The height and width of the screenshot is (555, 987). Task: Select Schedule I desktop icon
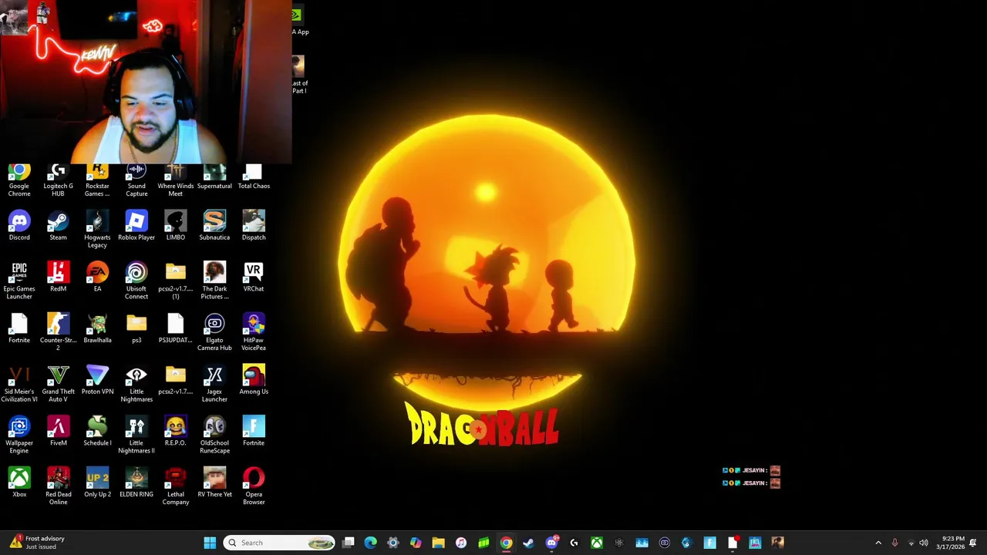(x=97, y=431)
